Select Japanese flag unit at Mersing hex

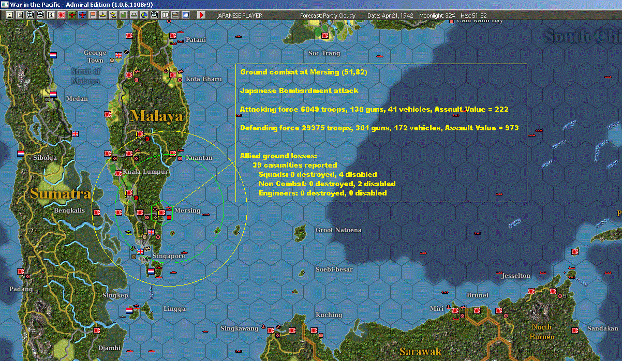click(162, 212)
